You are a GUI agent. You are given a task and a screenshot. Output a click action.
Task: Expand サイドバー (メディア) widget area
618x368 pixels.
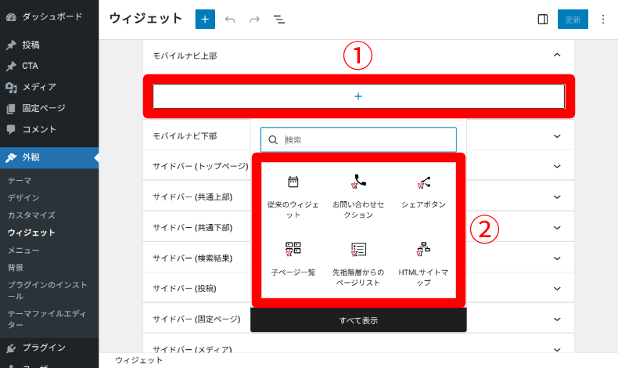pyautogui.click(x=557, y=349)
